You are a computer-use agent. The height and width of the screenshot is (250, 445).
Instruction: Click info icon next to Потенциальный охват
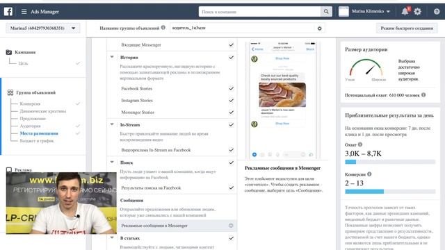point(423,95)
